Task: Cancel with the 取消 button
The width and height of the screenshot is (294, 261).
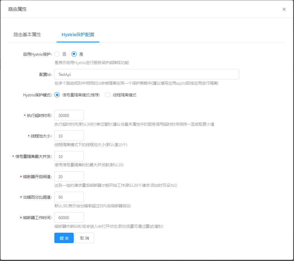Action: (x=85, y=238)
